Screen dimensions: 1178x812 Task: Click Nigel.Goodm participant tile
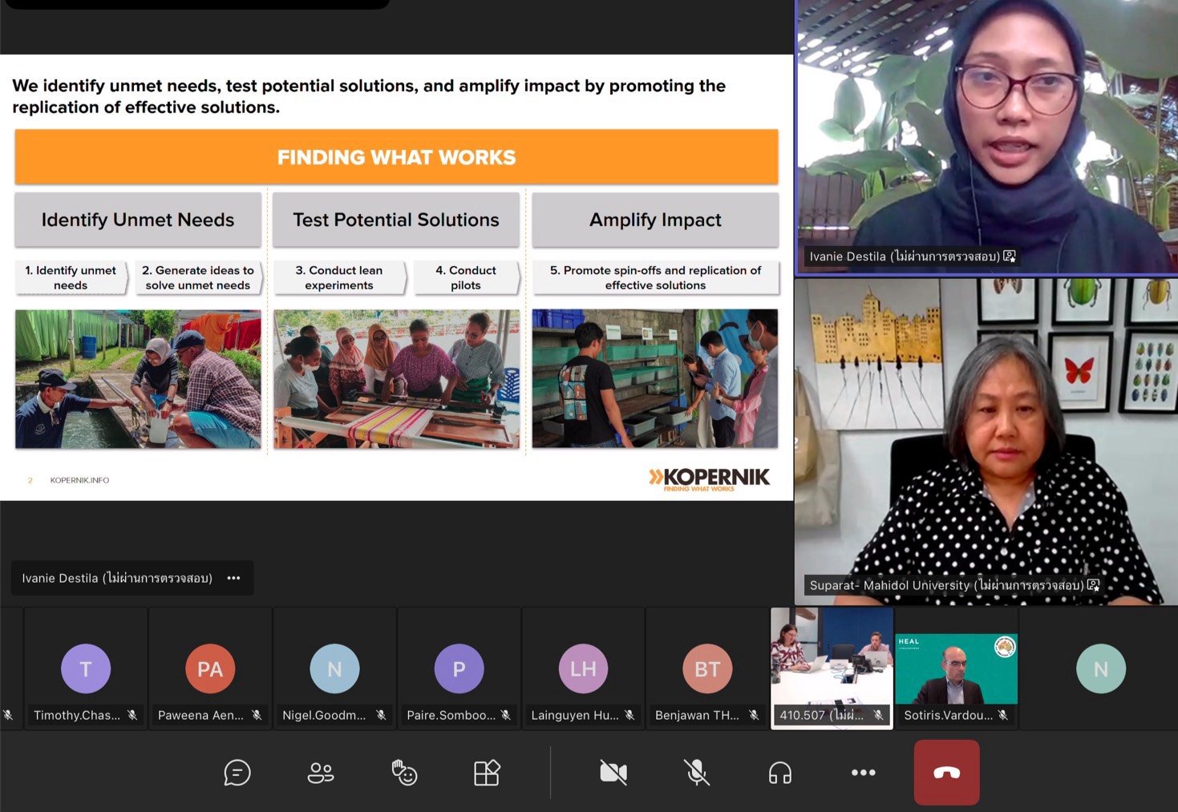(334, 669)
